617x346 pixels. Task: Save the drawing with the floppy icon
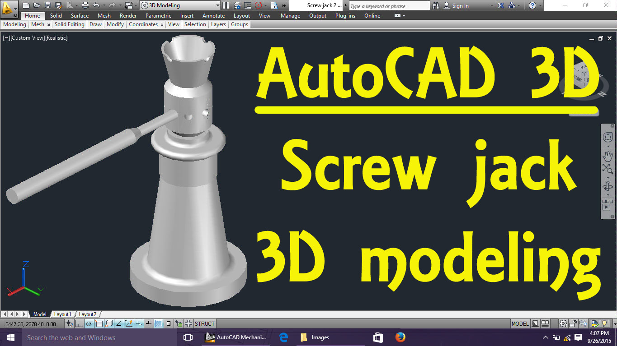tap(47, 5)
